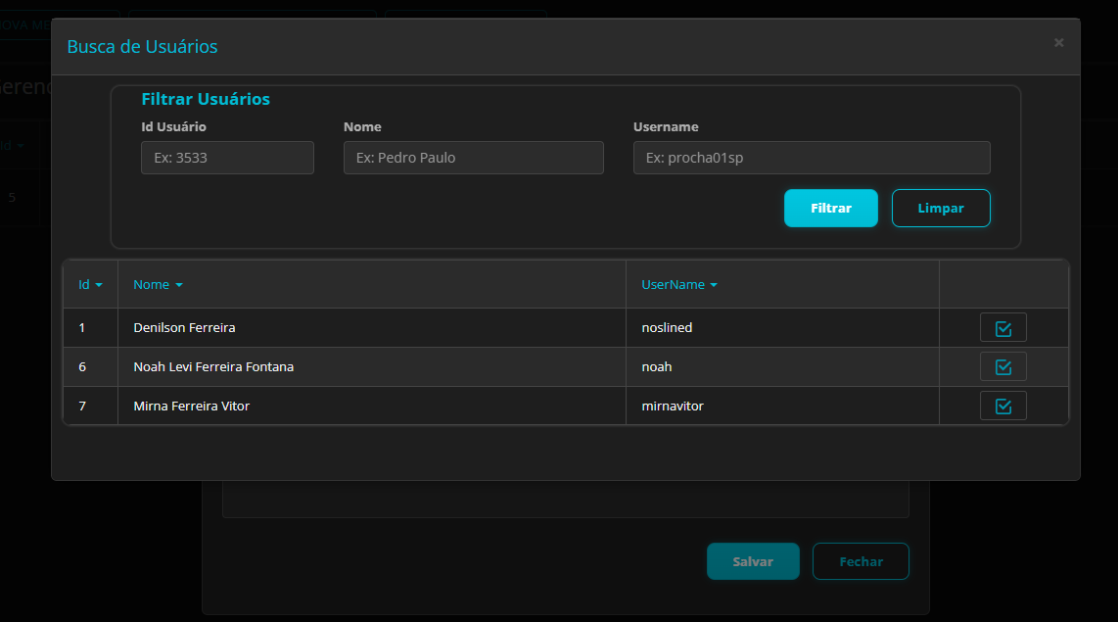Click the Noah Levi Ferreira Fontana row name
This screenshot has width=1118, height=622.
tap(213, 367)
